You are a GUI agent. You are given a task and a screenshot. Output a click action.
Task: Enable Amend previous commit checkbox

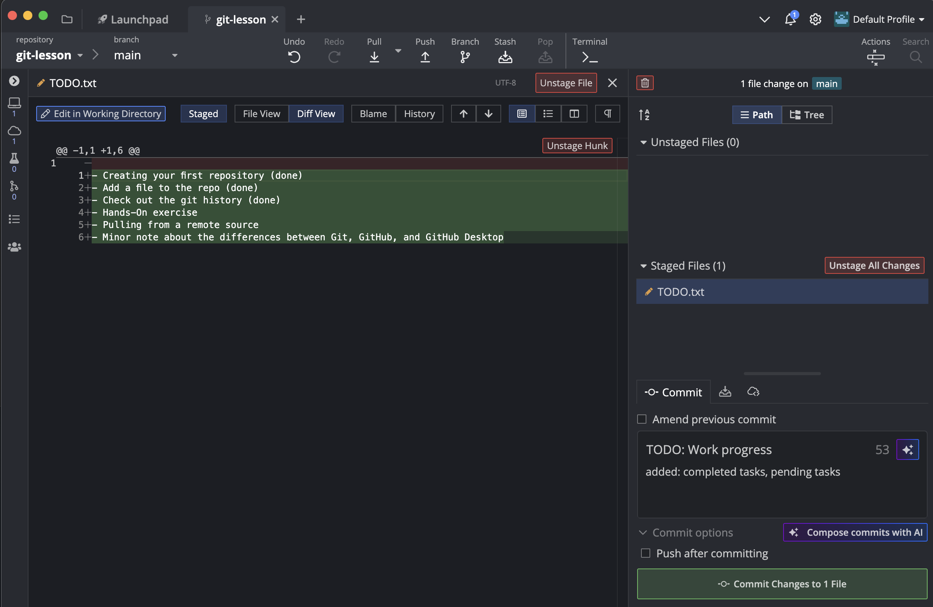642,419
